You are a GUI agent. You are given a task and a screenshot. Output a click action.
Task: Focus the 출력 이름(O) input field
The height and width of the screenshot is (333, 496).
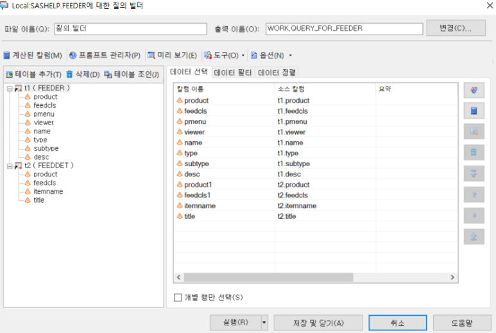[344, 29]
